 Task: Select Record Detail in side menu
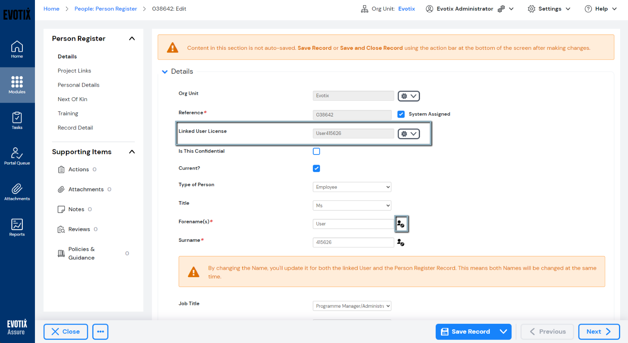(75, 128)
